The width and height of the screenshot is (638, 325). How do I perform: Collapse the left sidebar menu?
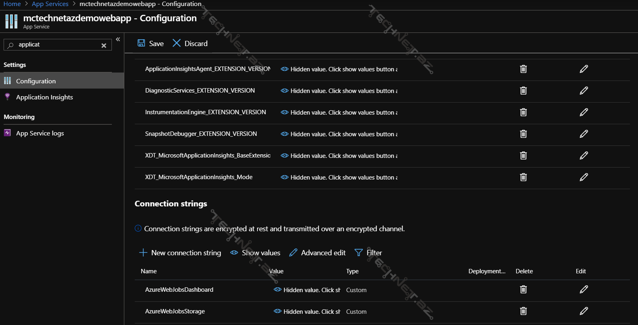coord(118,39)
